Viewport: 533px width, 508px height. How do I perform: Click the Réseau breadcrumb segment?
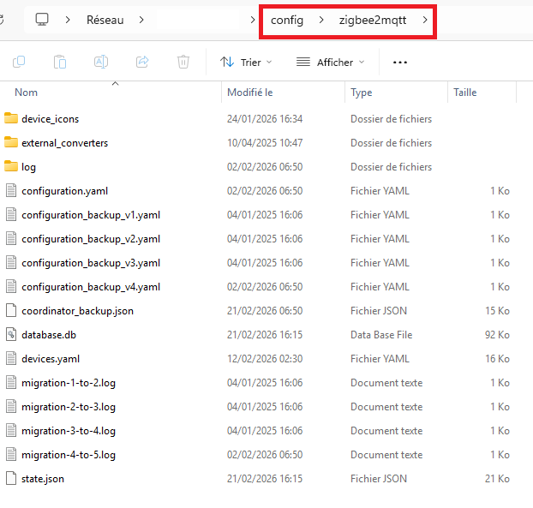click(105, 20)
